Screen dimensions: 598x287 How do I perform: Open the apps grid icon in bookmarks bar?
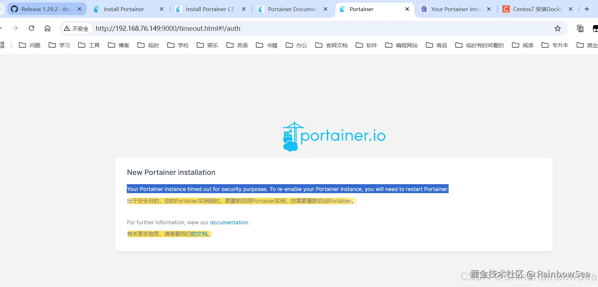(x=2, y=45)
